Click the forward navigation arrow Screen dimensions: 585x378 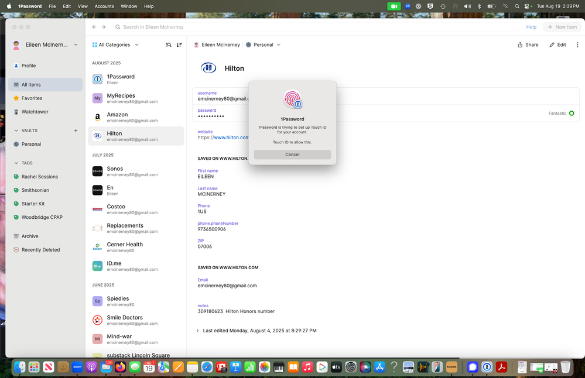[x=104, y=27]
